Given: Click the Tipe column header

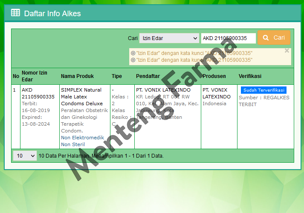Looking at the screenshot, I should 116,76.
